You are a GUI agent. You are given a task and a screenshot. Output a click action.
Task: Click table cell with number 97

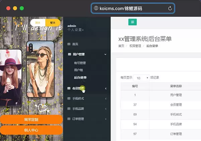tap(135, 134)
